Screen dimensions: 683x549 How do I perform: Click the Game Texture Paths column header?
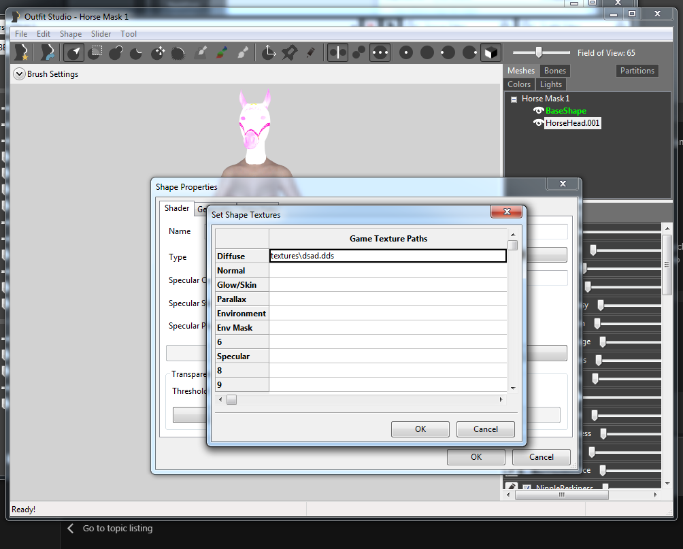click(388, 239)
